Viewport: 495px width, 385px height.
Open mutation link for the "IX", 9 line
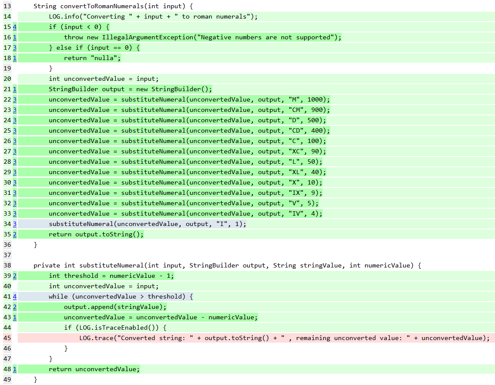[15, 193]
